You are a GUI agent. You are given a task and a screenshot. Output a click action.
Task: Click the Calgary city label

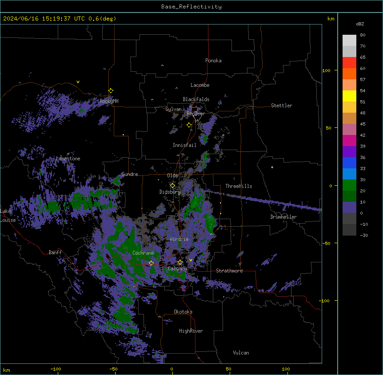pyautogui.click(x=178, y=269)
